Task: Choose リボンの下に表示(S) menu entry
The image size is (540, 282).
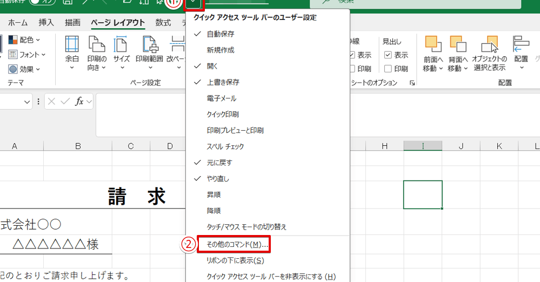Action: click(x=235, y=260)
